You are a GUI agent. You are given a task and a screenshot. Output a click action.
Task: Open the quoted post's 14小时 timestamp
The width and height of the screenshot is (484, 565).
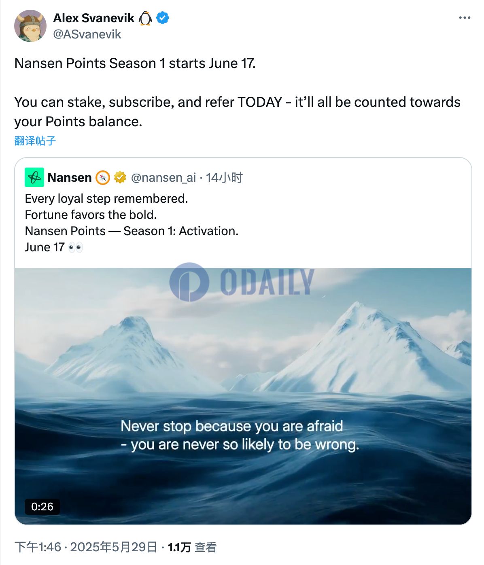224,177
